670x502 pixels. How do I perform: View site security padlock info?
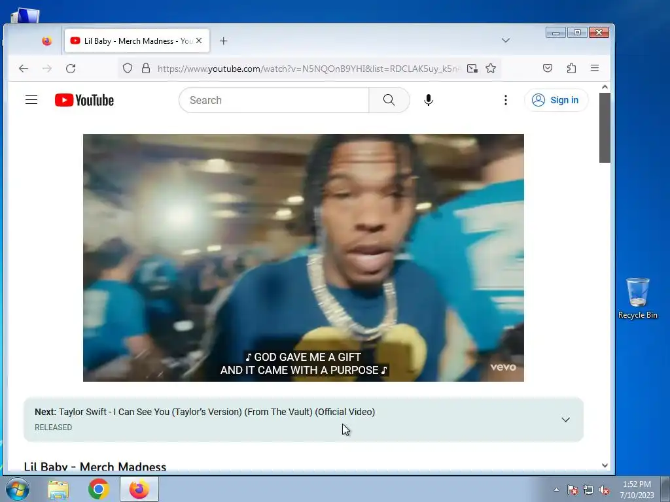point(146,68)
